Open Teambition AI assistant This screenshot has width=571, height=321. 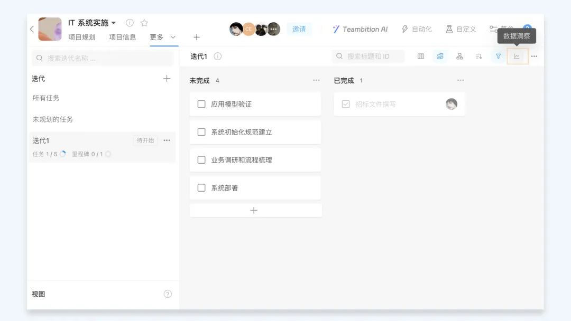(360, 29)
